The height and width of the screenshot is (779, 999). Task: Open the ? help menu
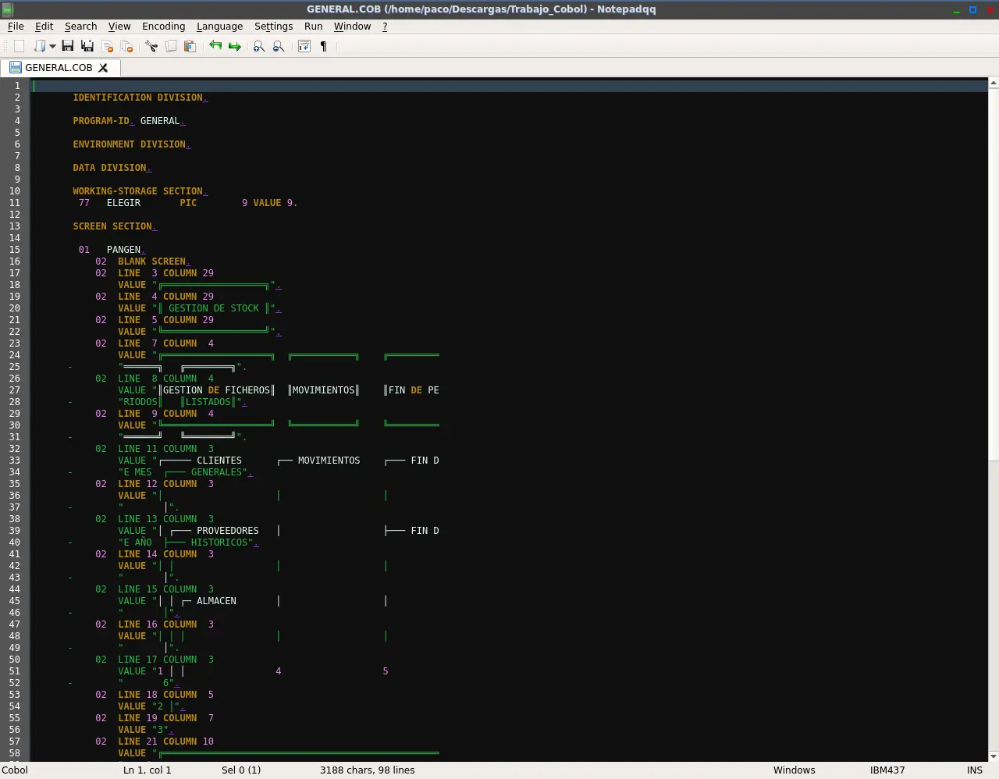[385, 26]
